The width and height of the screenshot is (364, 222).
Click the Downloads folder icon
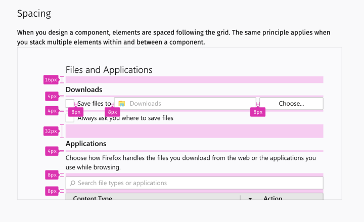[x=122, y=104]
